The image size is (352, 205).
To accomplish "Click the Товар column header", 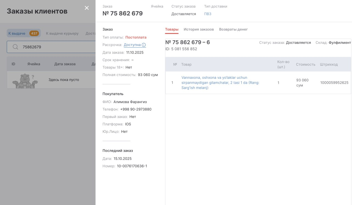I will [186, 64].
